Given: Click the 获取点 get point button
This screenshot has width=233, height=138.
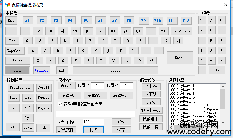Looking at the screenshot, I should coord(66,85).
